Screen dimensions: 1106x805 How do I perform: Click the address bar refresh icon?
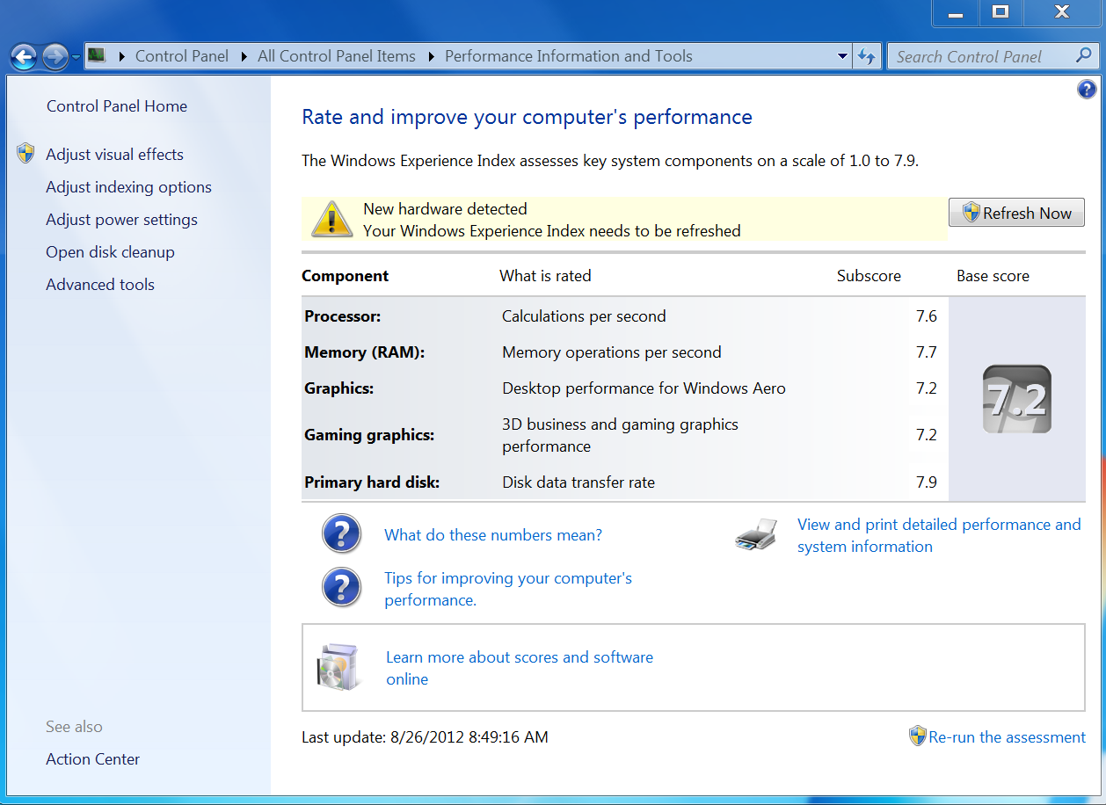[x=867, y=56]
